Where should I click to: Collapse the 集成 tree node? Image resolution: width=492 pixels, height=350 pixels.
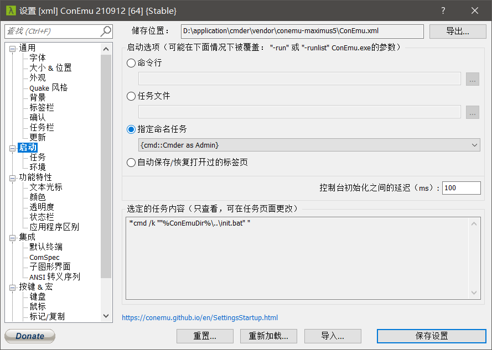[12, 237]
